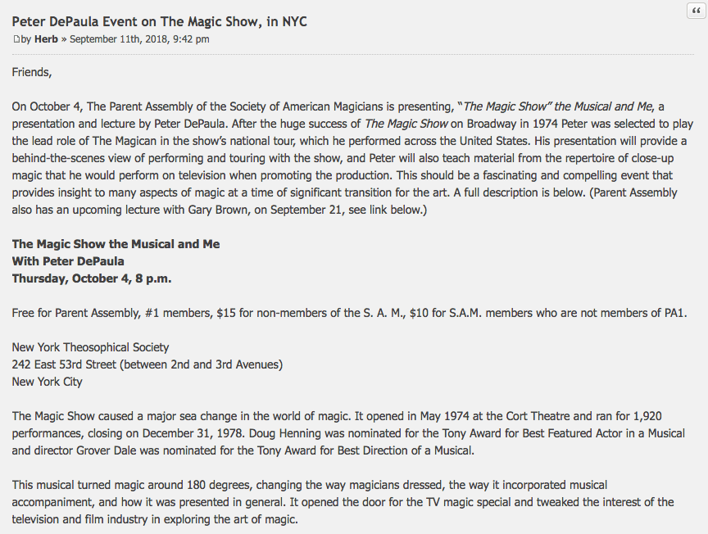Open author Herb's profile

click(x=46, y=39)
